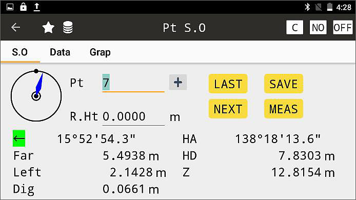Select the Dig value 0.0661 m
356x200 pixels.
131,189
